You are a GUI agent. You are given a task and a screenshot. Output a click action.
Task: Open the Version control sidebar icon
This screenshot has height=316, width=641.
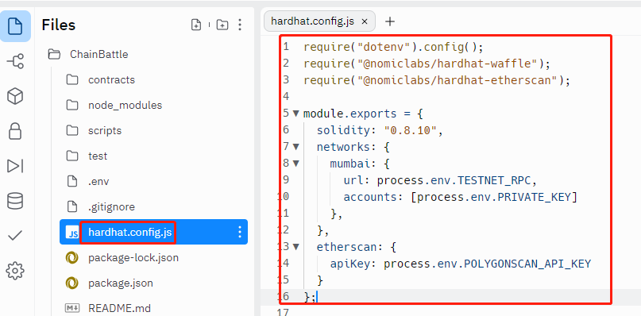15,61
